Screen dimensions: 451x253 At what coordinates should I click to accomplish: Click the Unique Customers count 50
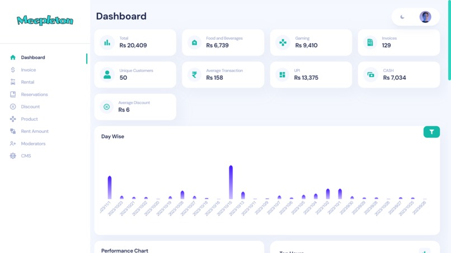point(123,78)
